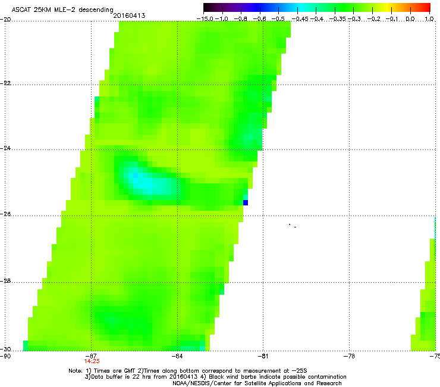Viewport: 440px width, 387px height.
Task: Click the NOAA/NESDIS credit line
Action: point(257,383)
